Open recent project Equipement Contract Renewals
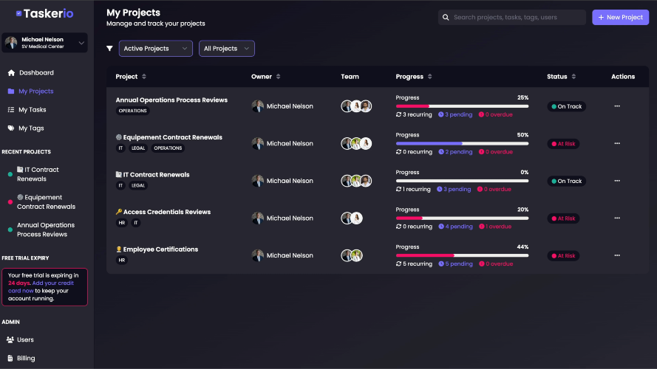Screen dimensions: 657x369 (46, 202)
